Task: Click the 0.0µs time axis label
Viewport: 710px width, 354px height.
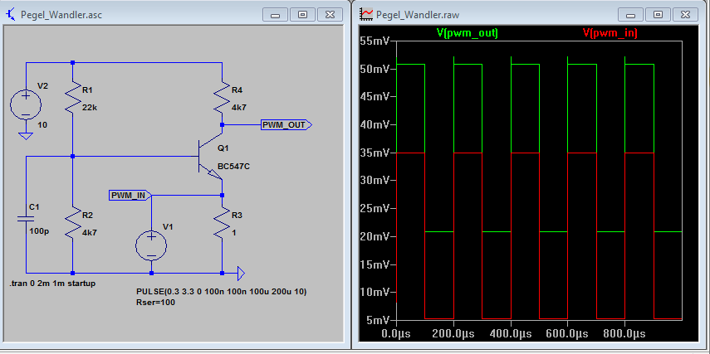Action: (x=396, y=334)
